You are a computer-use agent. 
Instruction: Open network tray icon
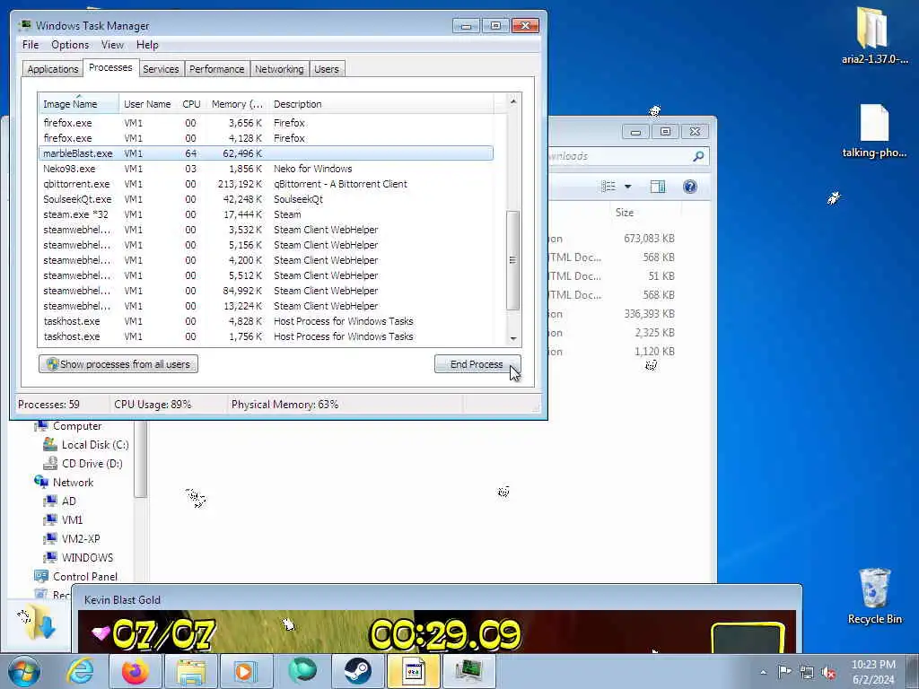(x=807, y=672)
